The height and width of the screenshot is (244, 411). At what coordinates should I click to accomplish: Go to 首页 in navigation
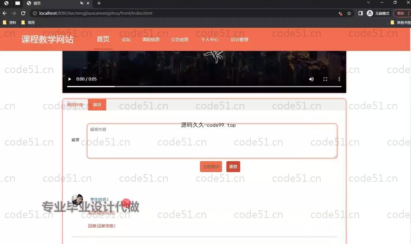click(x=103, y=39)
